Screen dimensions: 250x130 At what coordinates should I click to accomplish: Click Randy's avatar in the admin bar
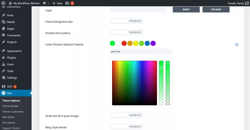(247, 3)
